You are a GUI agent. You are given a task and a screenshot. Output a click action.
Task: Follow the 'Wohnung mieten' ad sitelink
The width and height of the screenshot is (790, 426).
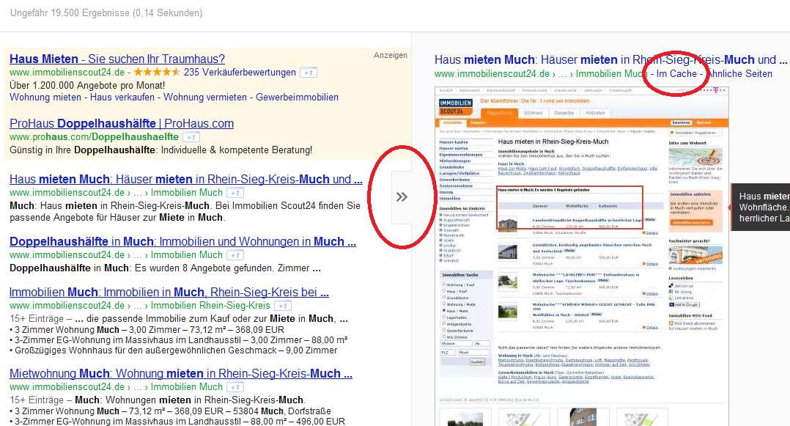(x=45, y=98)
